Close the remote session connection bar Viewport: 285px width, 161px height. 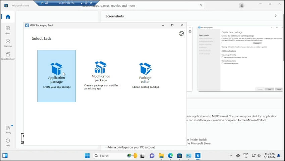coord(91,3)
